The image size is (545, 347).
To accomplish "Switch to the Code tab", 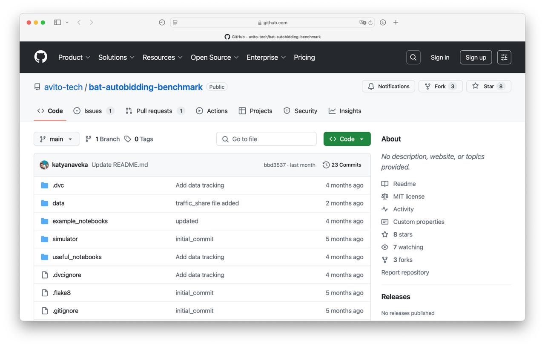I will (50, 111).
